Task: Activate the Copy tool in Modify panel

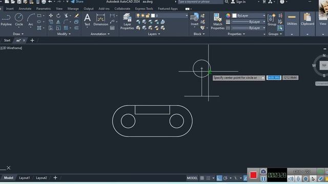Action: coord(51,21)
